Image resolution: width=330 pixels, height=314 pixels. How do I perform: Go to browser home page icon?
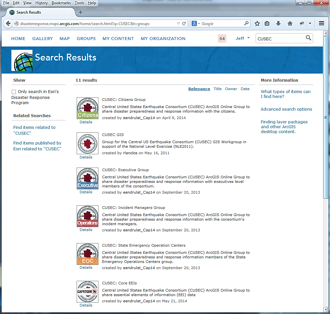[x=290, y=23]
